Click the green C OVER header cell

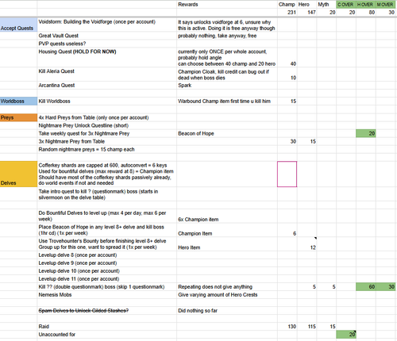coord(346,5)
